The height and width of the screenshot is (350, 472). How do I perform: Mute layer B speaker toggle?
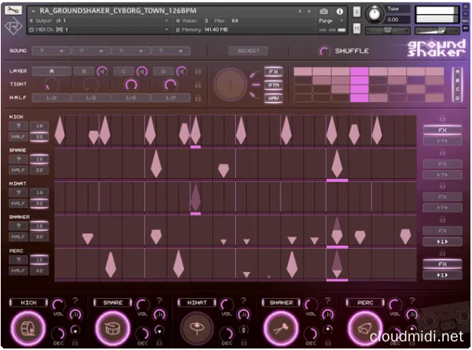(x=102, y=71)
